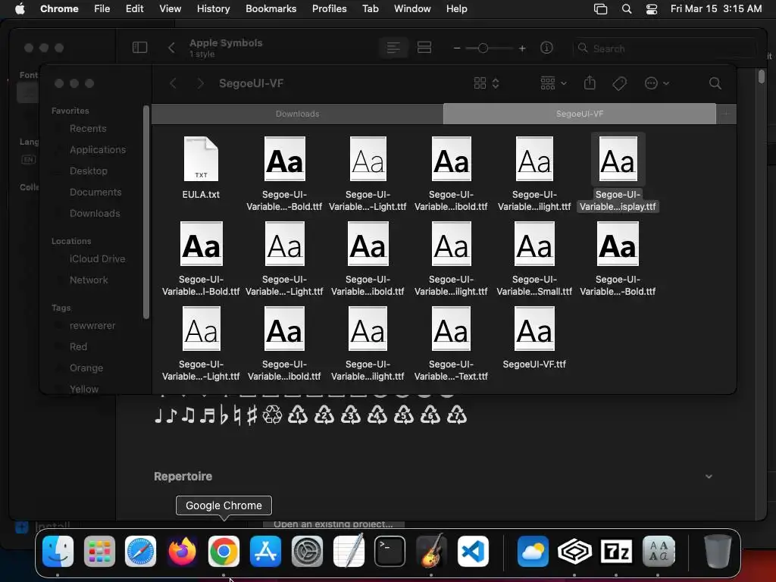Image resolution: width=776 pixels, height=582 pixels.
Task: Open the History menu
Action: point(213,9)
